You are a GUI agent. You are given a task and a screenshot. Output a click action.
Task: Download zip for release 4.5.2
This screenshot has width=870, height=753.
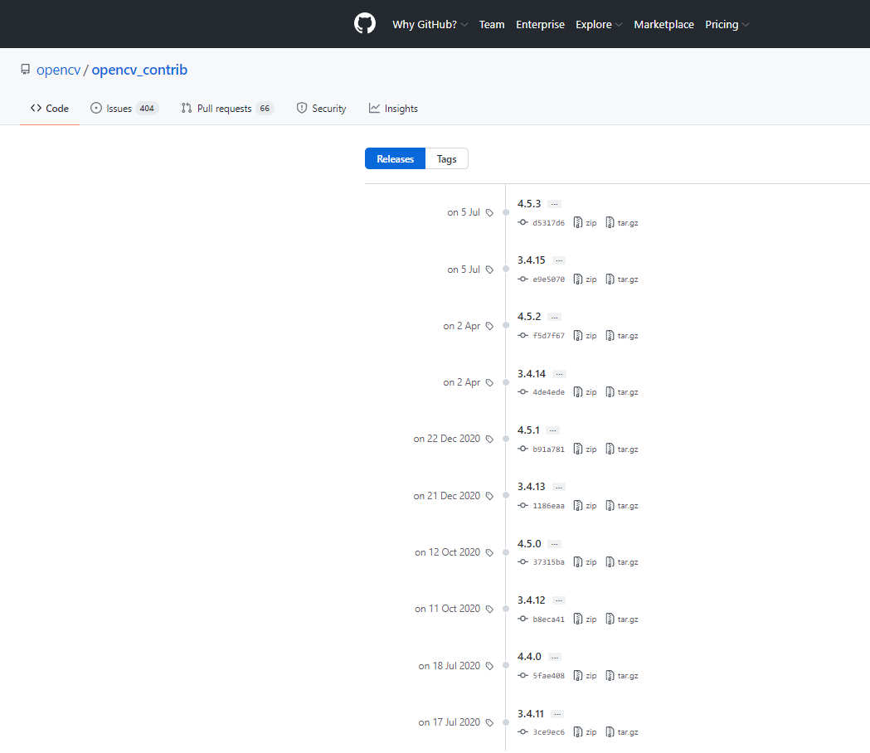click(x=586, y=336)
